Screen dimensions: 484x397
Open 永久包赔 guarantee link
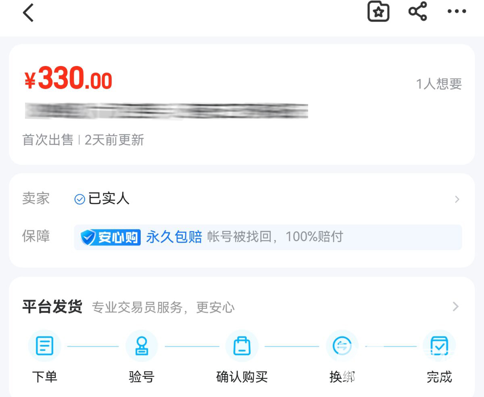tap(174, 237)
